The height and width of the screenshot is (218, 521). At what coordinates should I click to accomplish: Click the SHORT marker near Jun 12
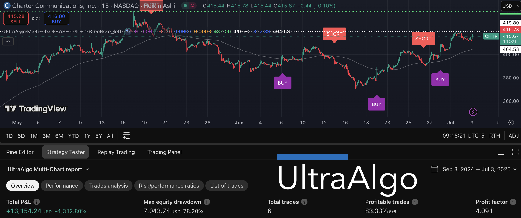(334, 34)
